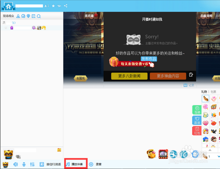Open the 连送 blue side button
Image resolution: width=220 pixels, height=169 pixels.
(x=197, y=120)
